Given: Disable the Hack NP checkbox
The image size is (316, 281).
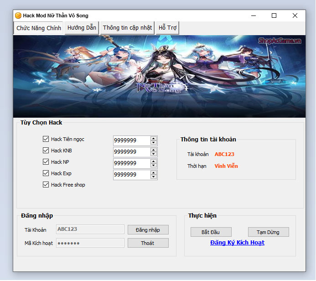Looking at the screenshot, I should tap(46, 162).
